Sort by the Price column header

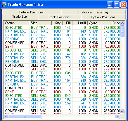pyautogui.click(x=111, y=23)
